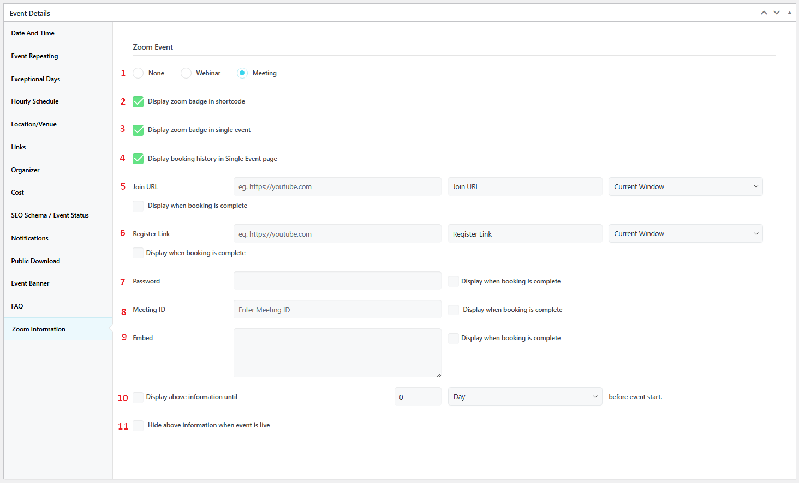Expand the Day time unit dropdown

pyautogui.click(x=524, y=396)
